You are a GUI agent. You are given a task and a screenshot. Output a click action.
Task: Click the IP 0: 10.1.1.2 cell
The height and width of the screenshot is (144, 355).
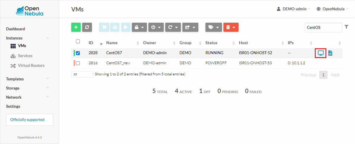click(x=296, y=63)
